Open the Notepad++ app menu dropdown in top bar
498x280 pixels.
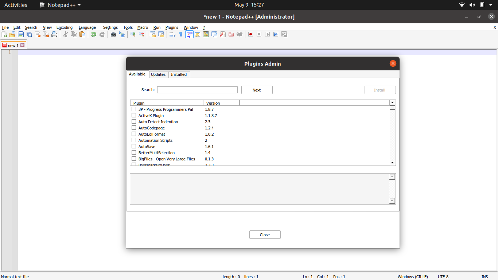(x=61, y=5)
